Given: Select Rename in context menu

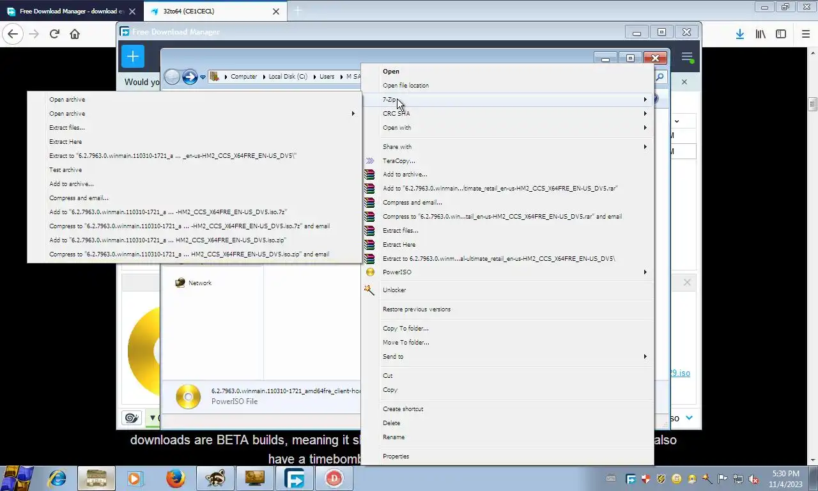Looking at the screenshot, I should (x=394, y=437).
